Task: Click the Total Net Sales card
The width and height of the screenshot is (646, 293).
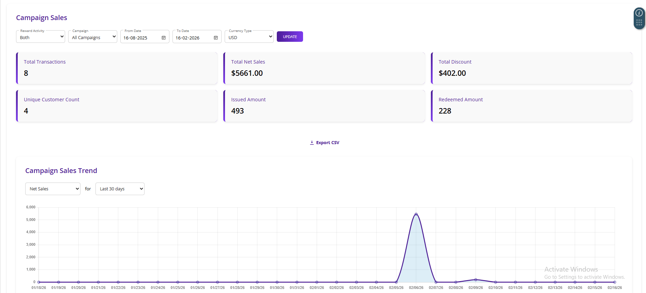Action: click(x=324, y=68)
